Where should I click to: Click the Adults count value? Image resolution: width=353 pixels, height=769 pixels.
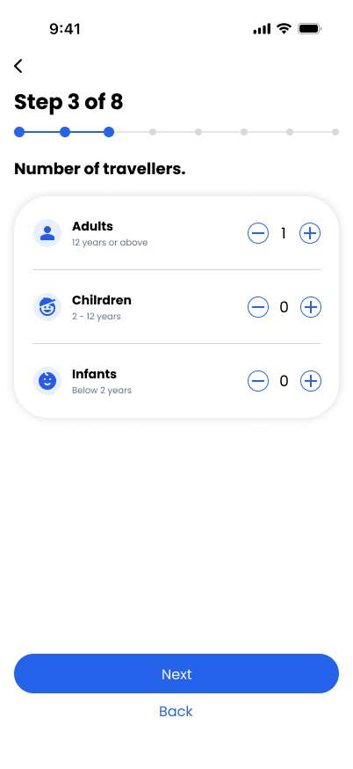pyautogui.click(x=284, y=233)
